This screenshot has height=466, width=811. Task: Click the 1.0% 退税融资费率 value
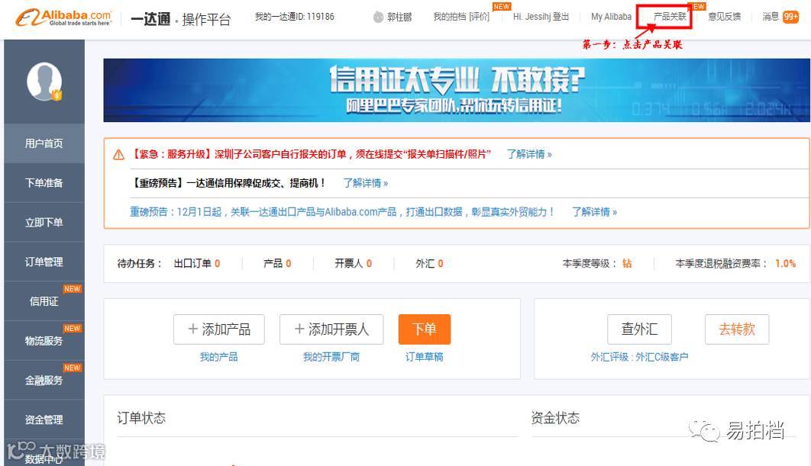coord(785,263)
